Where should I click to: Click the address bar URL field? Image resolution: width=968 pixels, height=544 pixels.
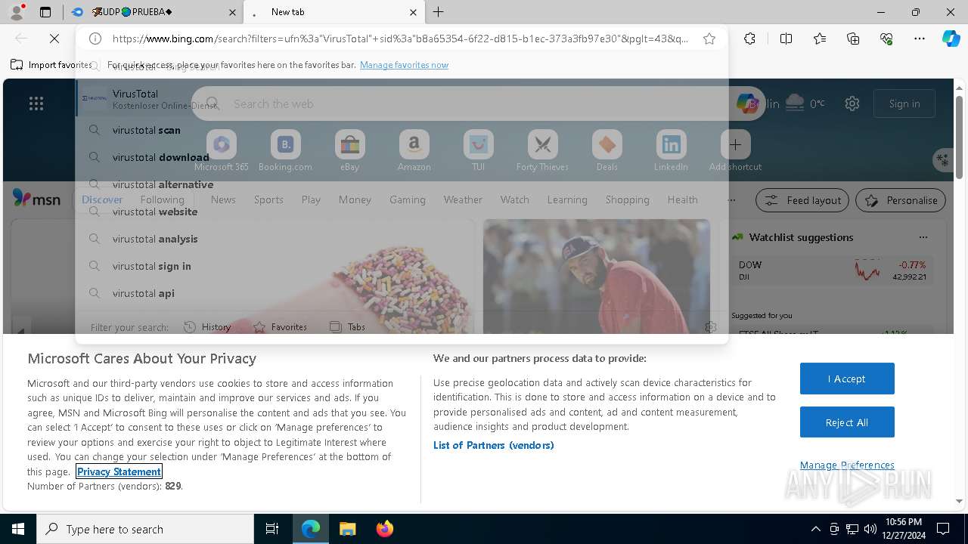click(x=400, y=39)
